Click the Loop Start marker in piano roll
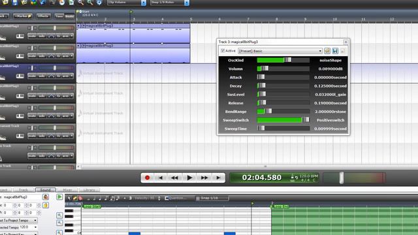 coord(91,206)
